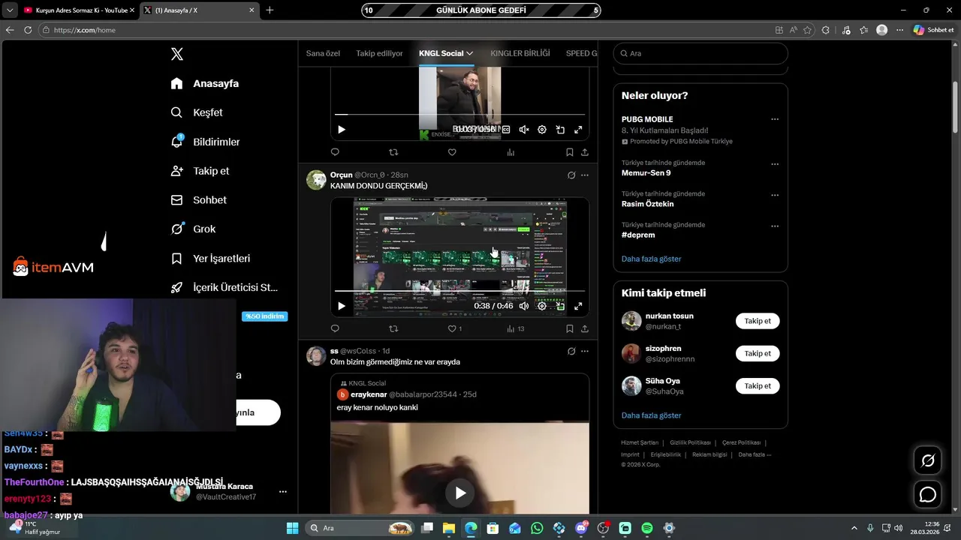Open settings gear on Orçun's video
961x540 pixels.
tap(542, 306)
